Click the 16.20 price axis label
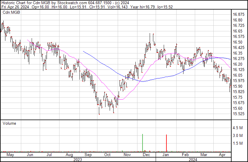 tap(238, 64)
